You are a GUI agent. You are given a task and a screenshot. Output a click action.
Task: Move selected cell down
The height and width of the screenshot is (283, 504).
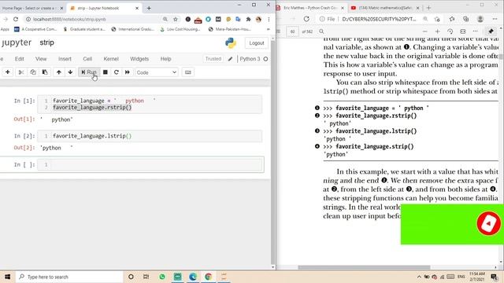(70, 72)
